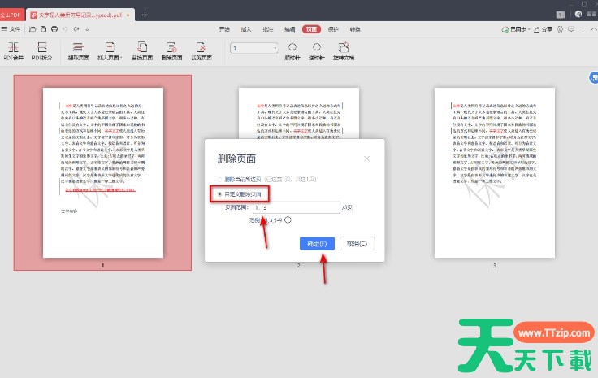Switch to the 转换 tab
Viewport: 598px width, 378px height.
(x=355, y=29)
